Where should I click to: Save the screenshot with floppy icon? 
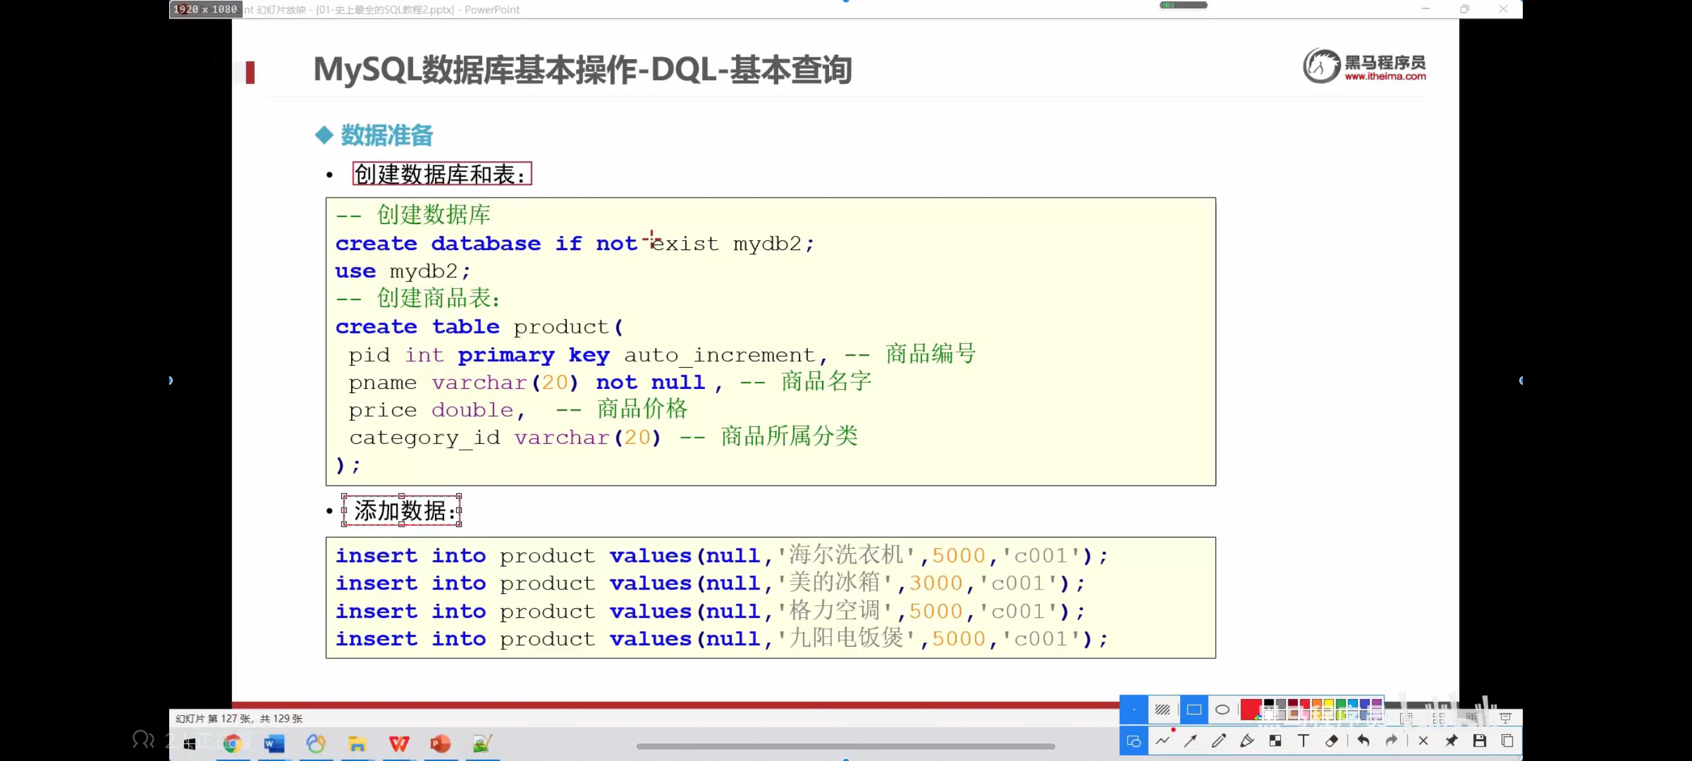click(x=1479, y=740)
